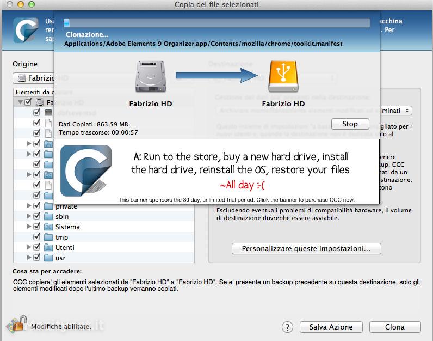This screenshot has width=433, height=341.
Task: Deselect the Utenti folder checkbox
Action: click(x=36, y=247)
